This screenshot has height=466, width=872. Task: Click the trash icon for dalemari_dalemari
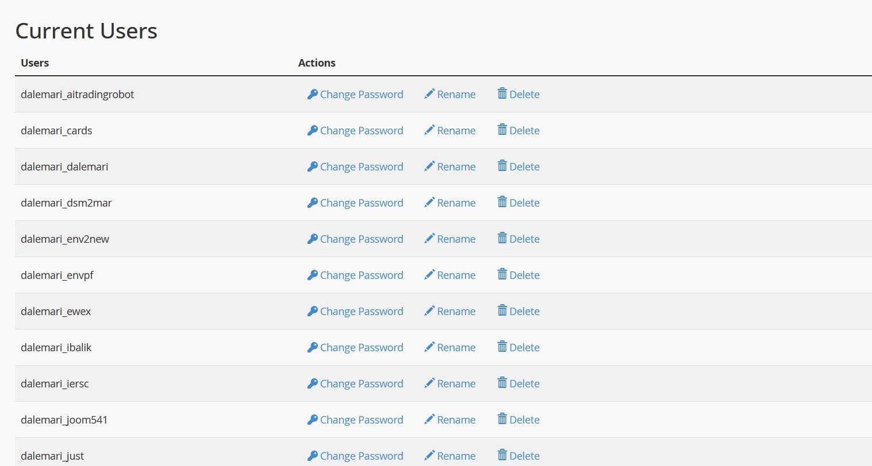click(502, 166)
